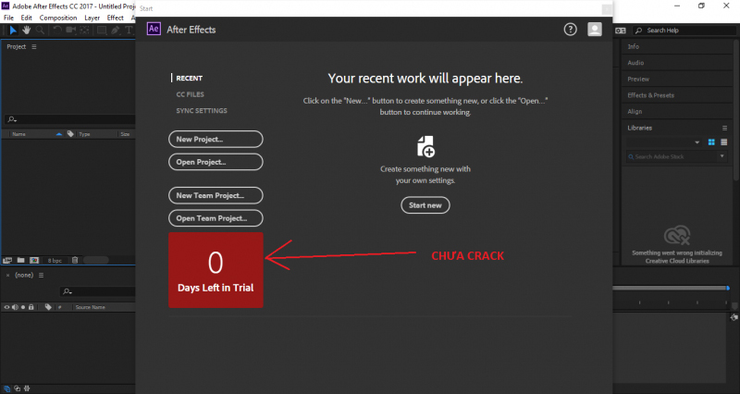Select the Rectangle shape tool
740x394 pixels.
point(102,31)
